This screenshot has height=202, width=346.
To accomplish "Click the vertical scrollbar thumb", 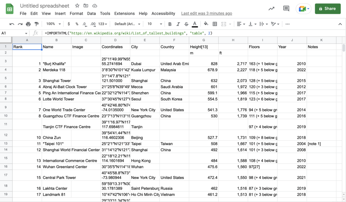I will tap(344, 48).
